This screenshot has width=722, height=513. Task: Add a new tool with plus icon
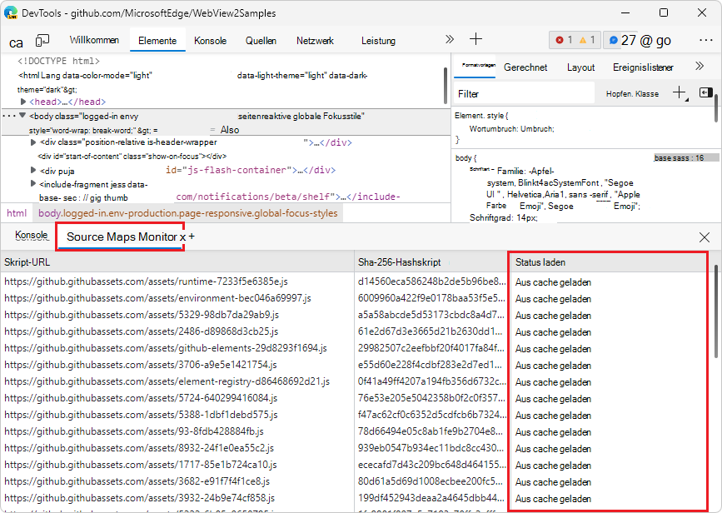coord(476,39)
